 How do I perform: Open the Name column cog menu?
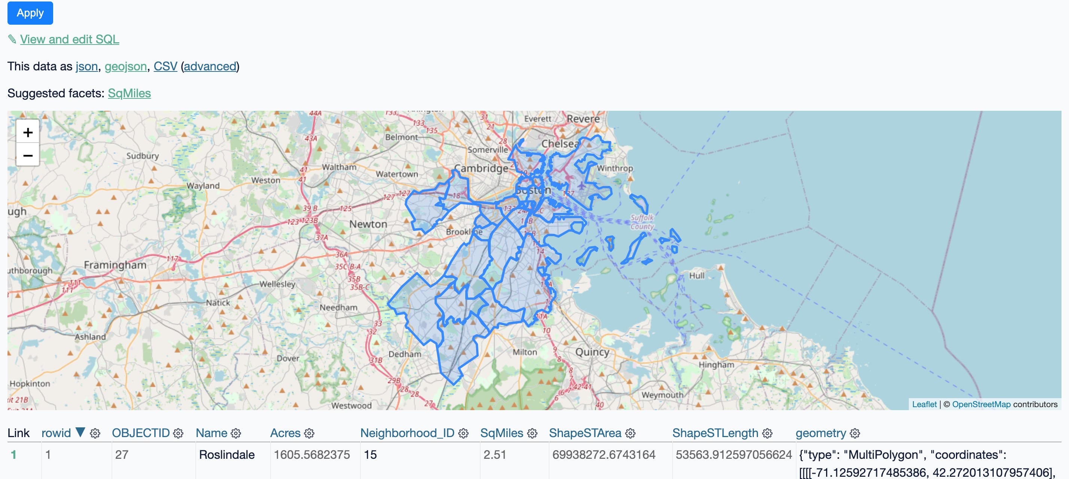point(236,433)
